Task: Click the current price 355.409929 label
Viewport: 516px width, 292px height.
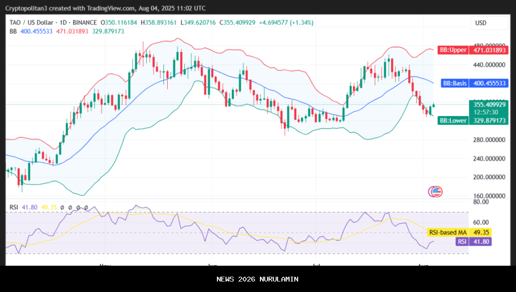Action: coord(488,104)
